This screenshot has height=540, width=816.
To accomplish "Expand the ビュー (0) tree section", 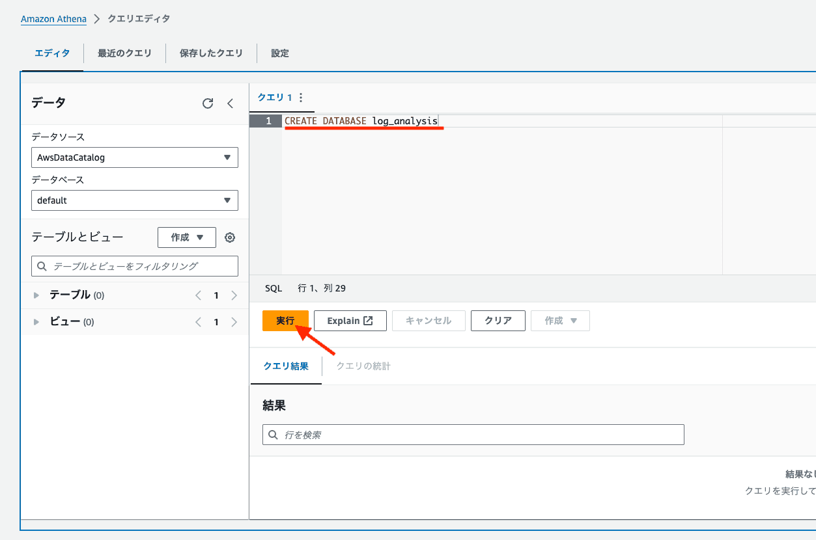I will tap(37, 322).
